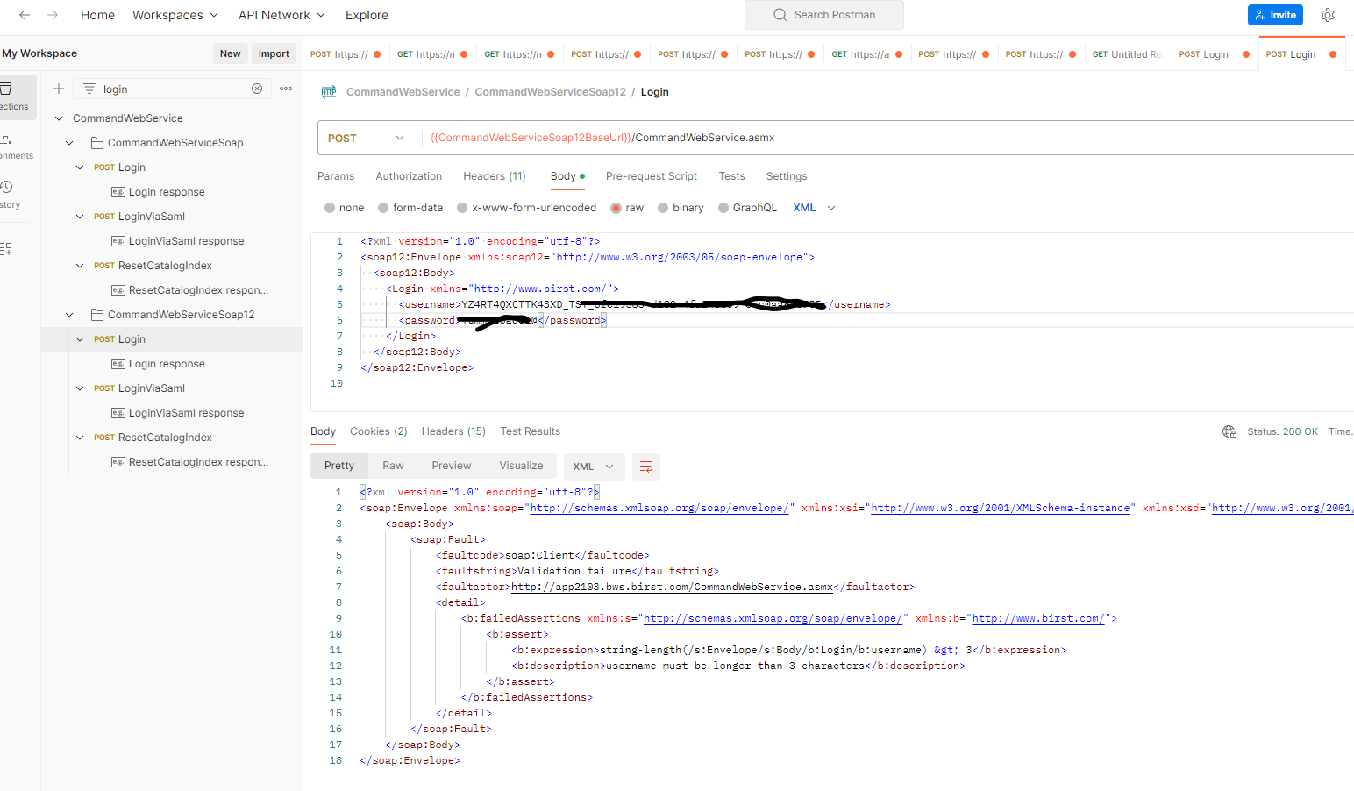Switch to the Authorization tab
Viewport: 1354px width, 791px height.
click(x=409, y=176)
